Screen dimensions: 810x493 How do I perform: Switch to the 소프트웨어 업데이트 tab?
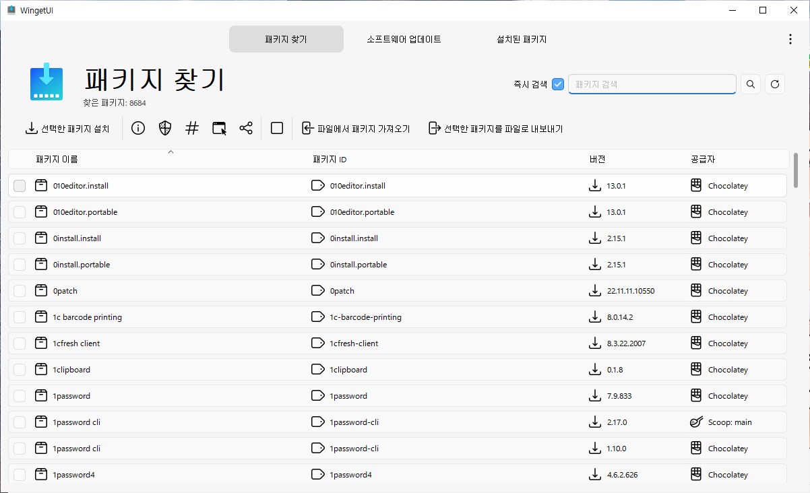pos(403,38)
